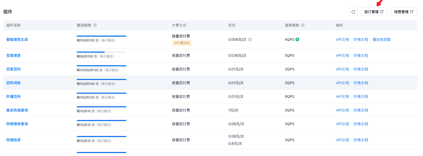The width and height of the screenshot is (423, 156).
Task: Open 价格文档 for 秒懂百科 row
Action: (x=361, y=96)
